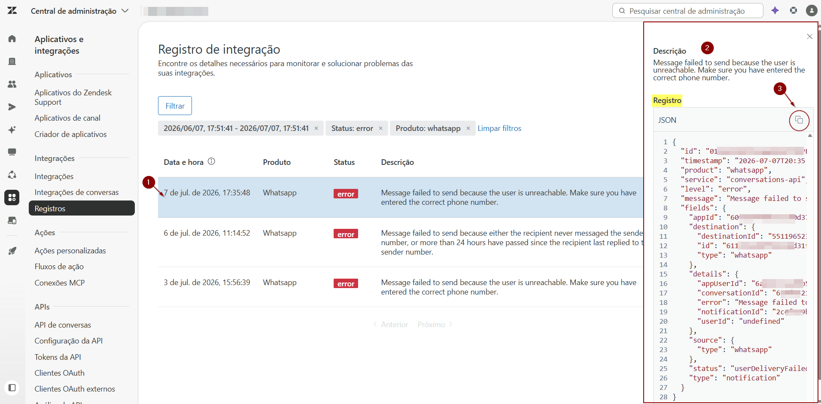Remove the Produto: whatsapp filter chip
Viewport: 821px width, 404px height.
point(468,128)
